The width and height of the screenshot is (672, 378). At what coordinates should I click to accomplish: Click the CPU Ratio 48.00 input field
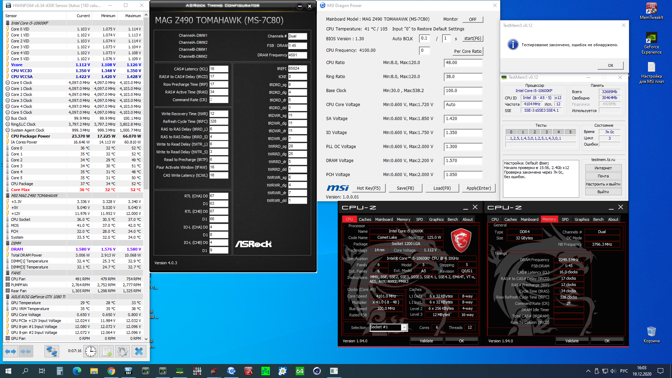pyautogui.click(x=463, y=63)
